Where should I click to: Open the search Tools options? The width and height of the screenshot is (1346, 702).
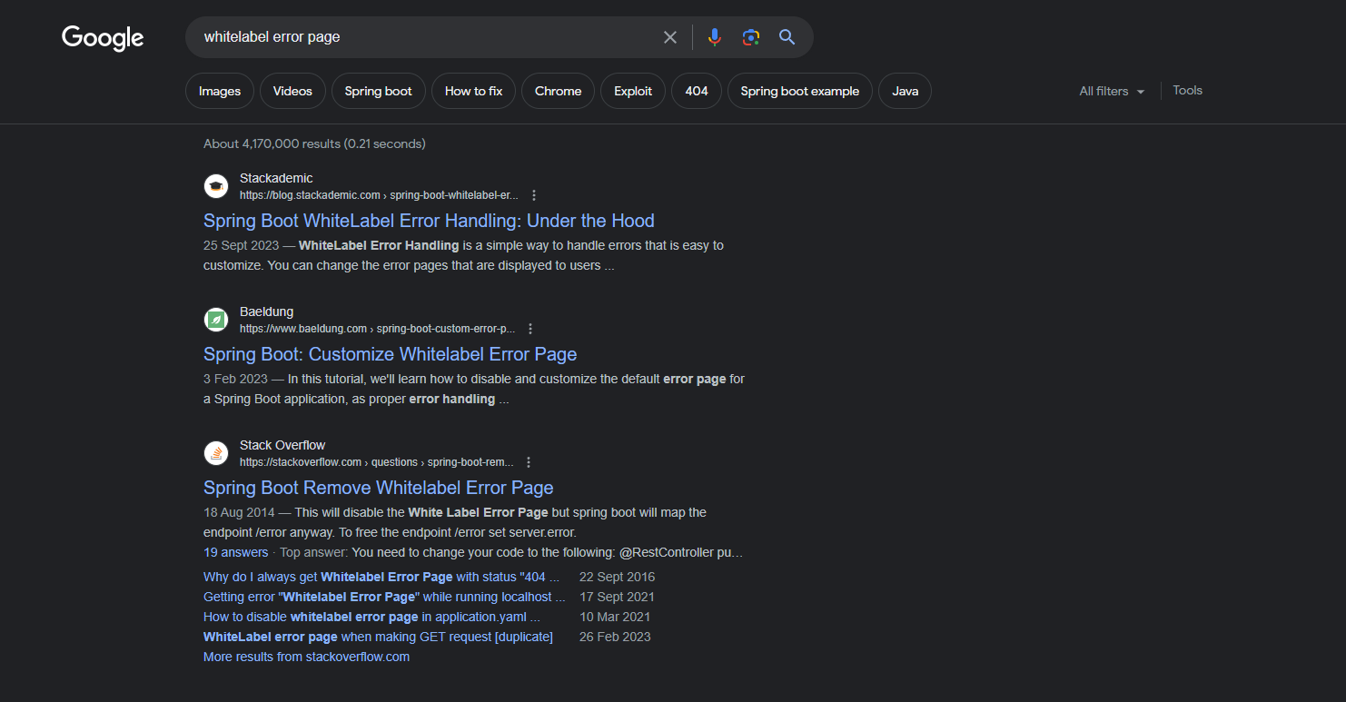click(1188, 90)
